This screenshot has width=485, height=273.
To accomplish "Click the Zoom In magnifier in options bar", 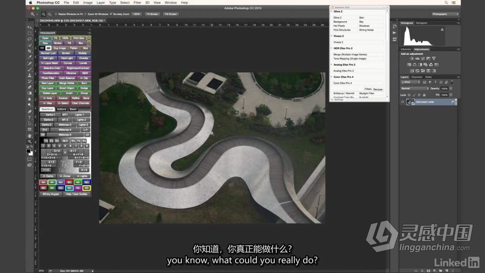I will pyautogui.click(x=43, y=14).
